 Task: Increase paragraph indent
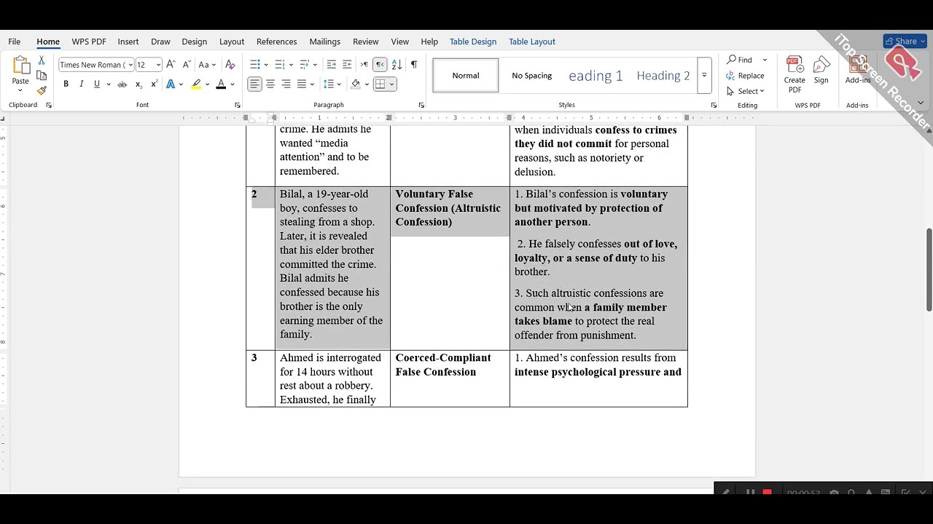tap(347, 65)
